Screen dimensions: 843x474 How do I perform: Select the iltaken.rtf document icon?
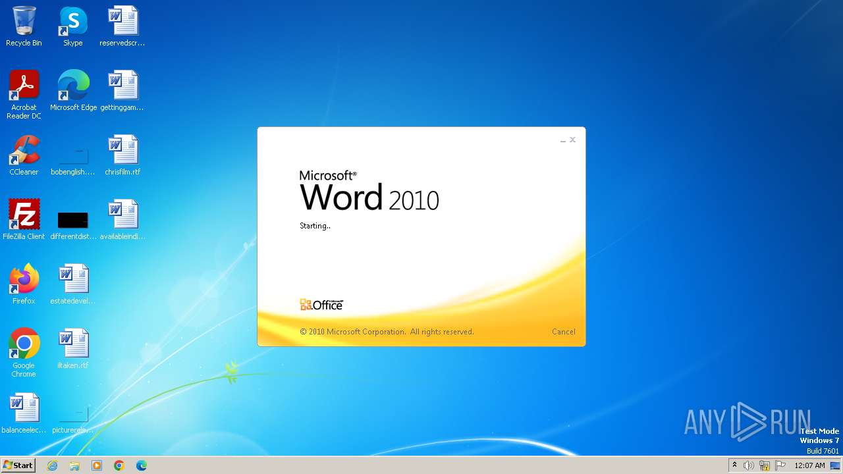point(73,349)
